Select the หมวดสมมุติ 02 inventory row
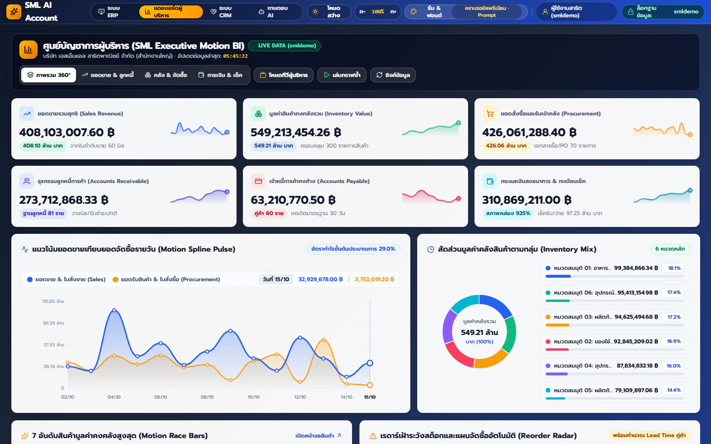711x444 pixels. 615,343
